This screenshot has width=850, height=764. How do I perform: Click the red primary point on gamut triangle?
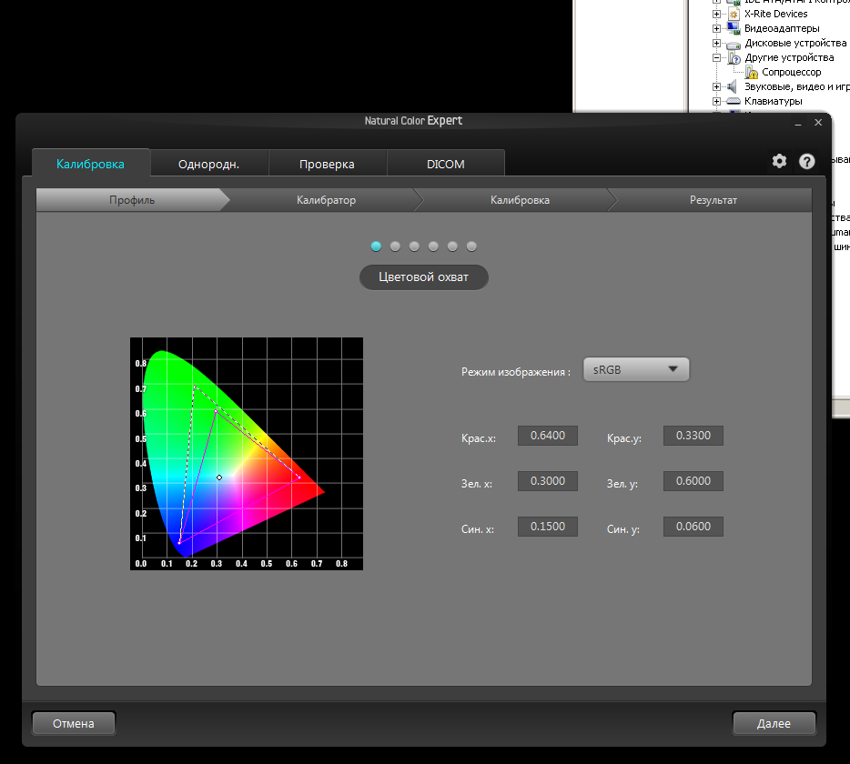299,477
